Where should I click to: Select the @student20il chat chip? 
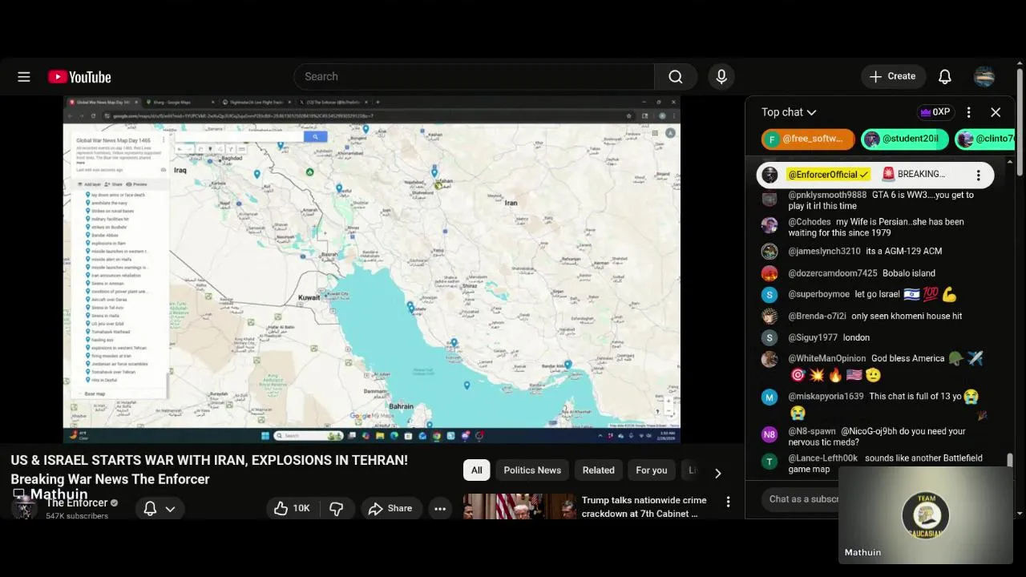904,139
